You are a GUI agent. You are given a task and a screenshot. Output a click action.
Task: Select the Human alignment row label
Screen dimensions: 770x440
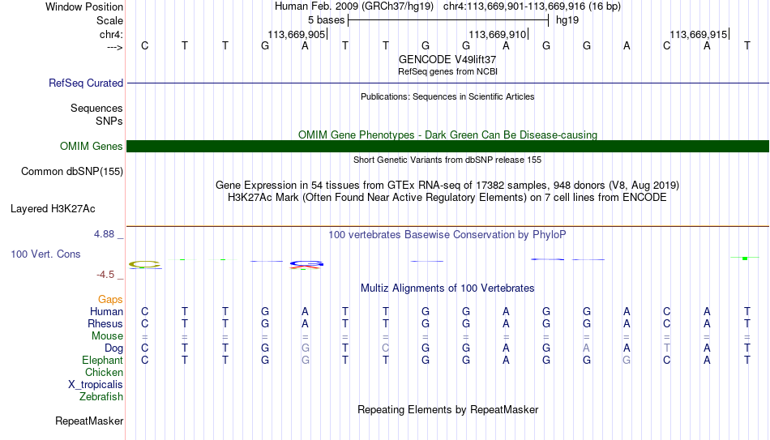tap(106, 312)
